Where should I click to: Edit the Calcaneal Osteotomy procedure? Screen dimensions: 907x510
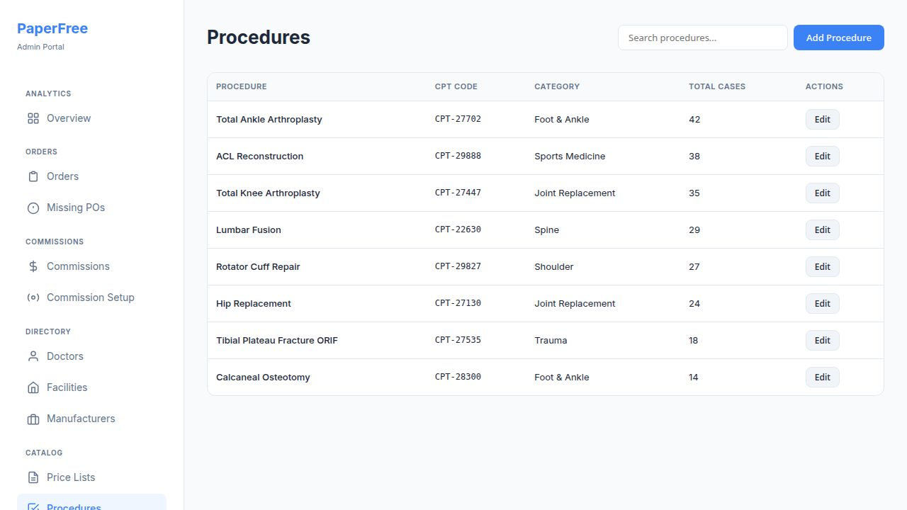click(x=822, y=377)
